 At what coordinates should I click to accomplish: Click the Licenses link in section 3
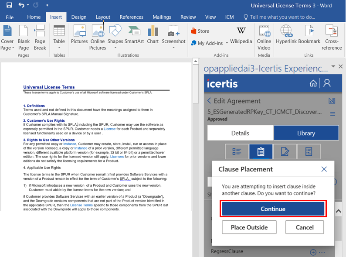[x=117, y=157]
